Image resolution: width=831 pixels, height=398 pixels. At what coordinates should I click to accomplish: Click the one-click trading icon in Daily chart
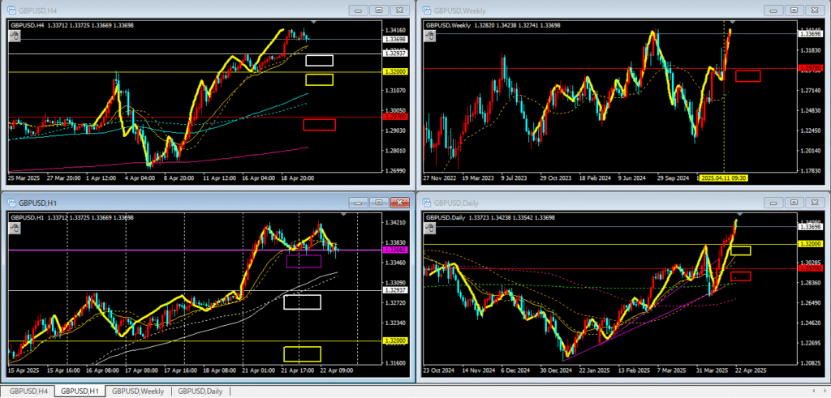[x=430, y=228]
